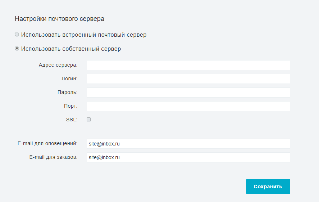Click the 'Порт:' label
This screenshot has width=319, height=202.
tap(70, 106)
